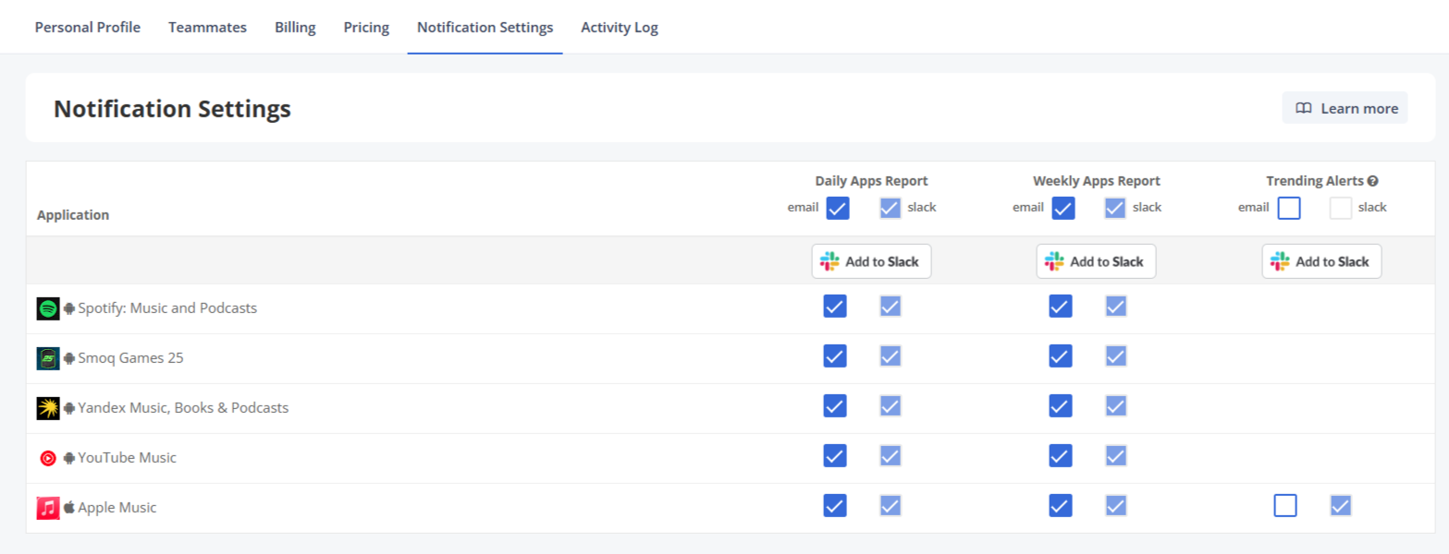Switch to the Activity Log tab
This screenshot has width=1449, height=554.
620,28
